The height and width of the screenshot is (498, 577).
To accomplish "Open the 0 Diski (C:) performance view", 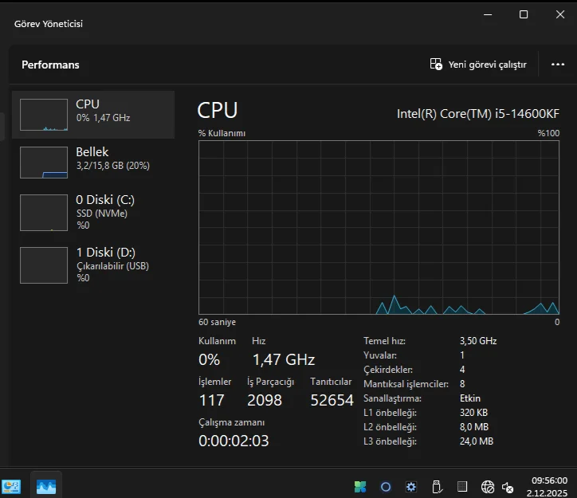I will pos(93,213).
